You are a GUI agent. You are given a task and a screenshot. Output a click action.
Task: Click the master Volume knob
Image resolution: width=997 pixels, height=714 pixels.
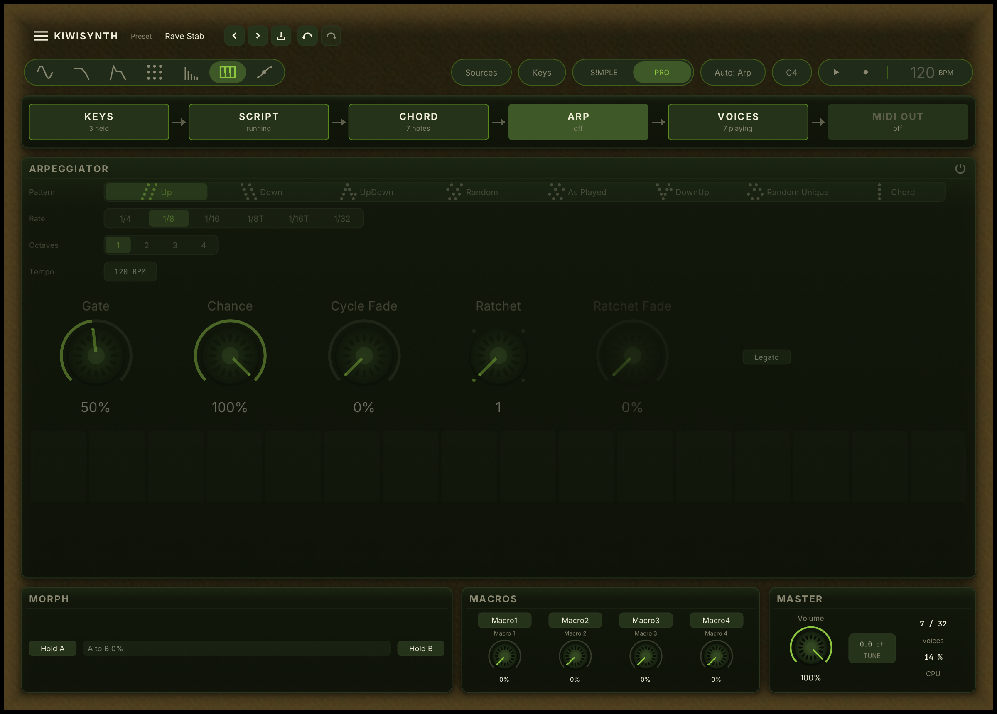pos(810,648)
